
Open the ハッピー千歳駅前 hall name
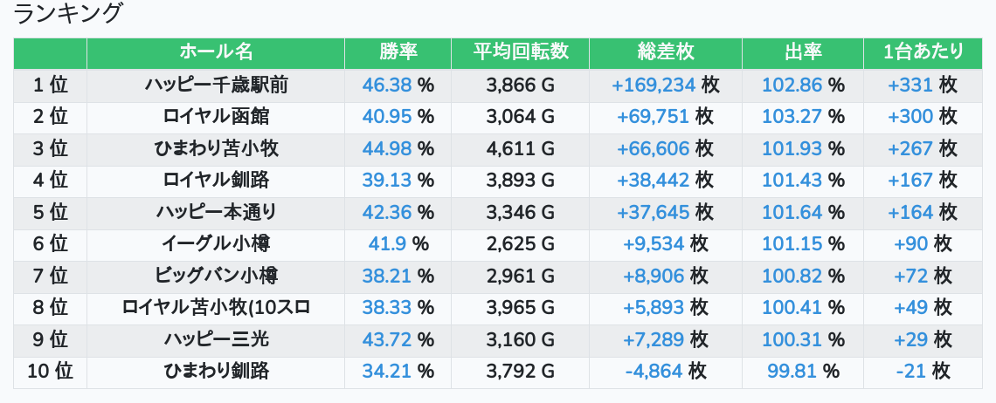[216, 85]
